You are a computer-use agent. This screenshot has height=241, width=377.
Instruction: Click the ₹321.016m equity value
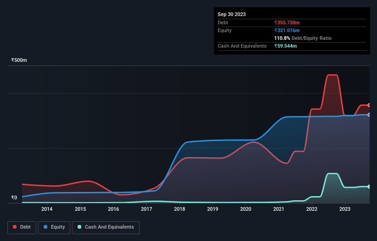287,30
